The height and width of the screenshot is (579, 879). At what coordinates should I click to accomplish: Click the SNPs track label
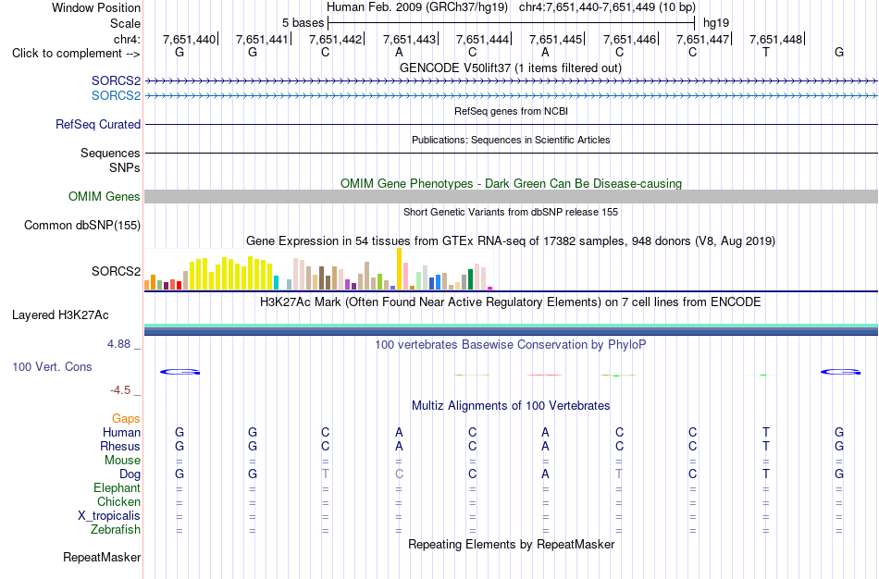125,167
